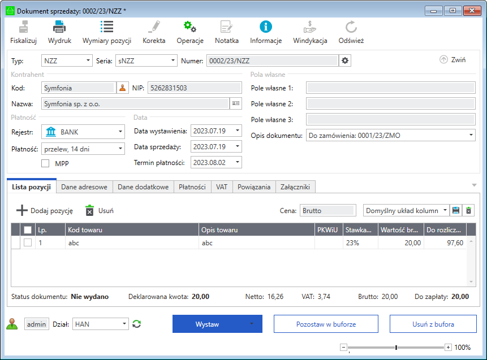
Task: Check the row 1 checkbox for abc
Action: [x=28, y=242]
